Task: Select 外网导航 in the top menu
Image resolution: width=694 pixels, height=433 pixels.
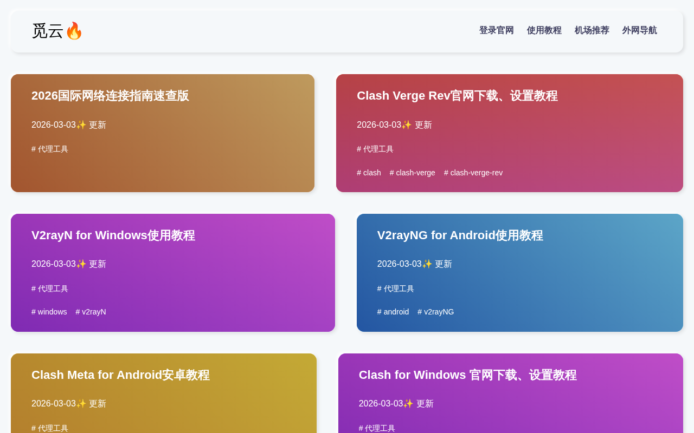Action: pyautogui.click(x=639, y=30)
